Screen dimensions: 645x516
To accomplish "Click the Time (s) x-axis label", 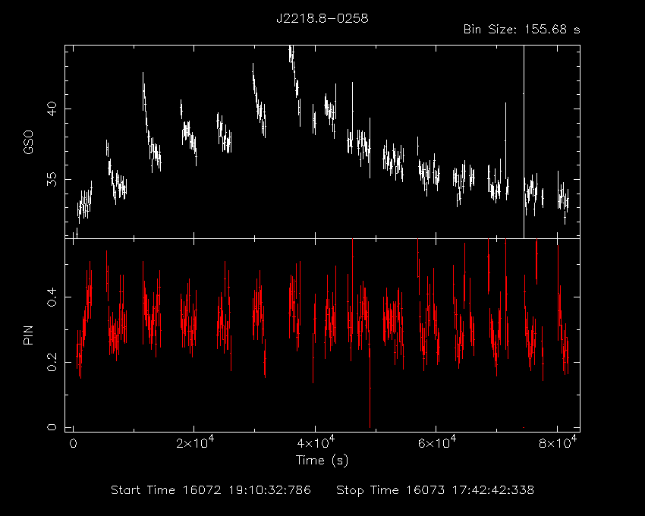I will click(x=322, y=460).
